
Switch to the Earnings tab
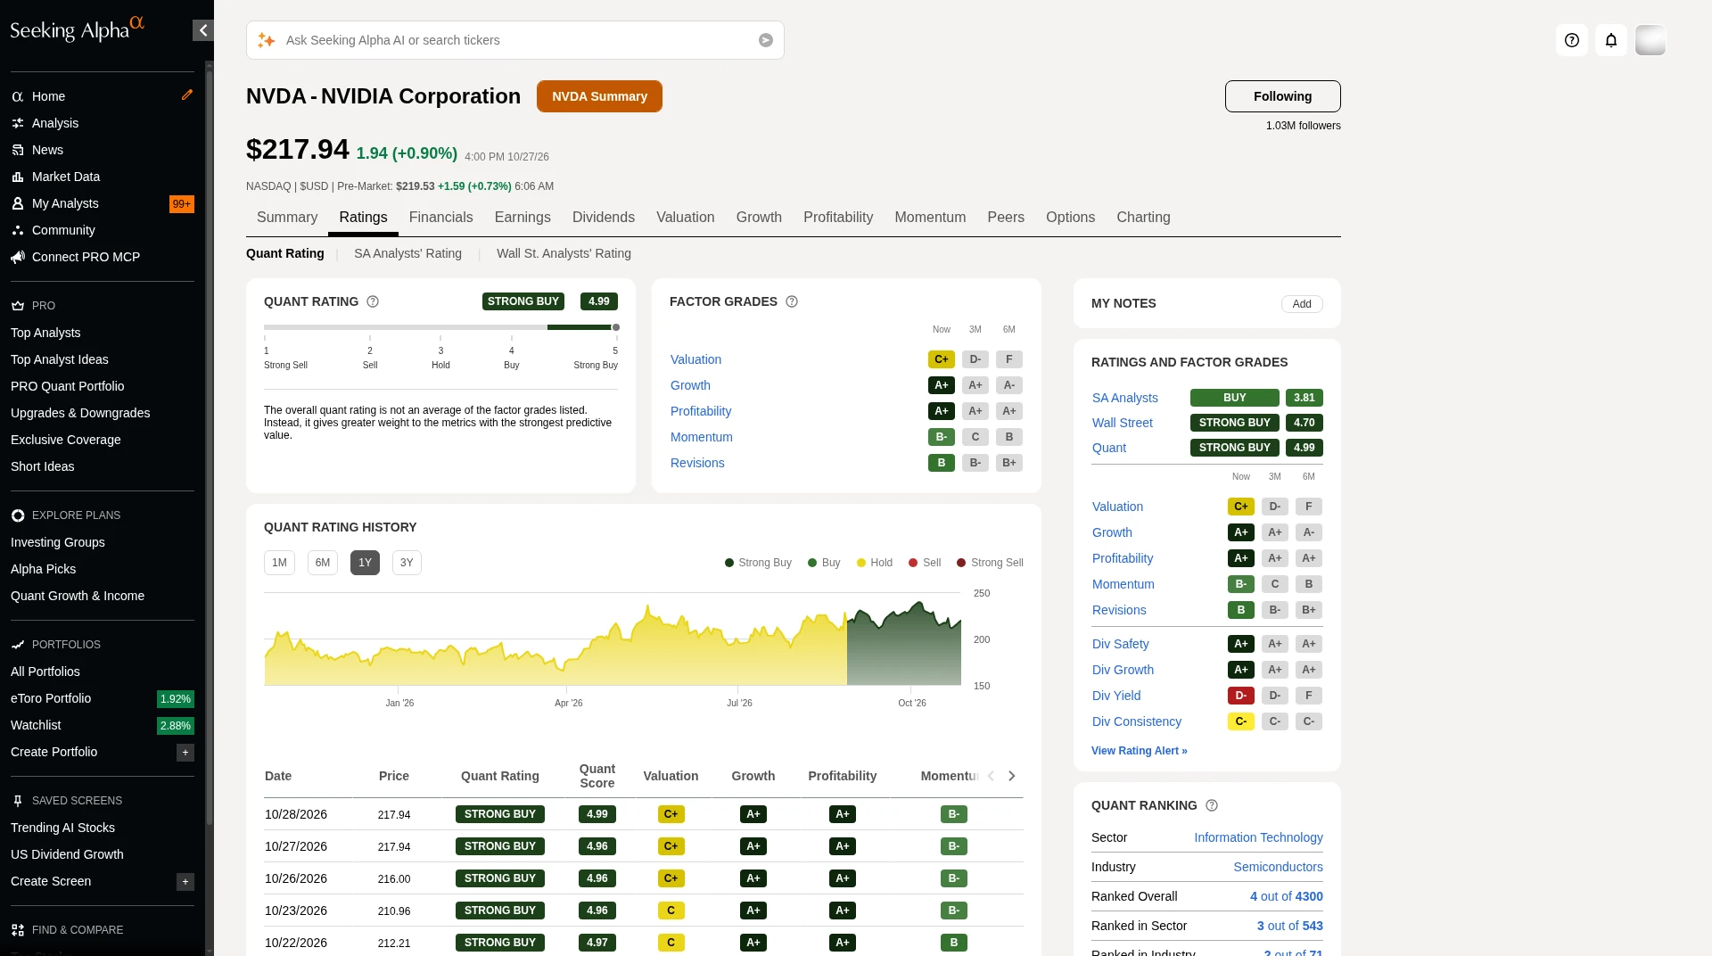point(523,218)
